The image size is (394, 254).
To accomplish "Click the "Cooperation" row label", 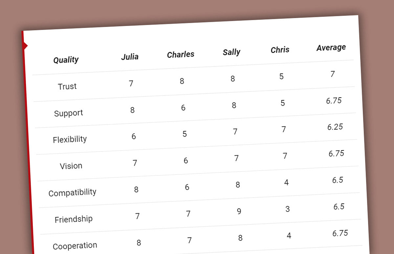I will 75,246.
